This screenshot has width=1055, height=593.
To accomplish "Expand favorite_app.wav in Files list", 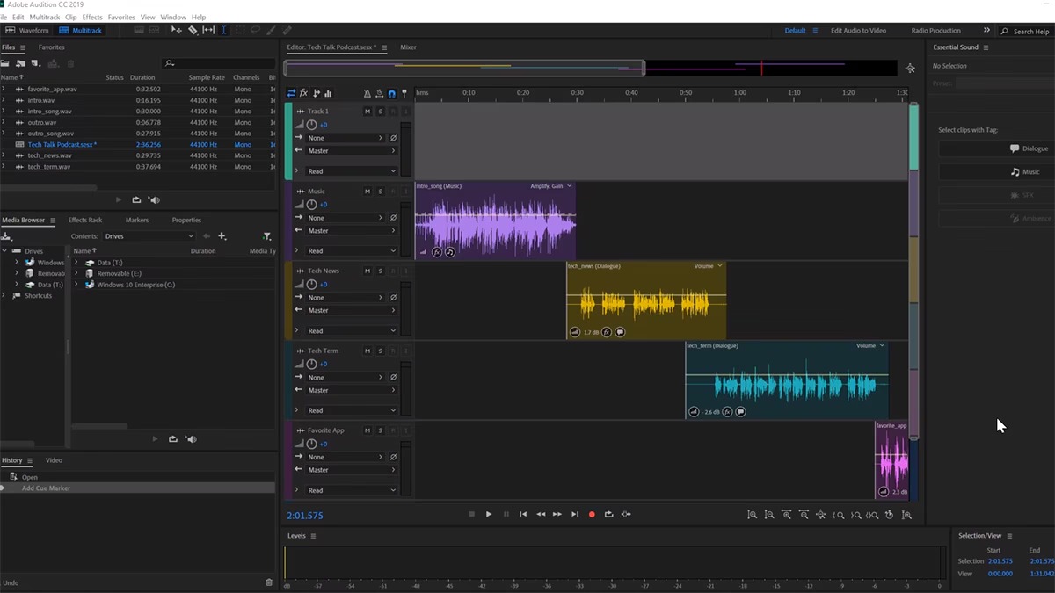I will pos(4,89).
